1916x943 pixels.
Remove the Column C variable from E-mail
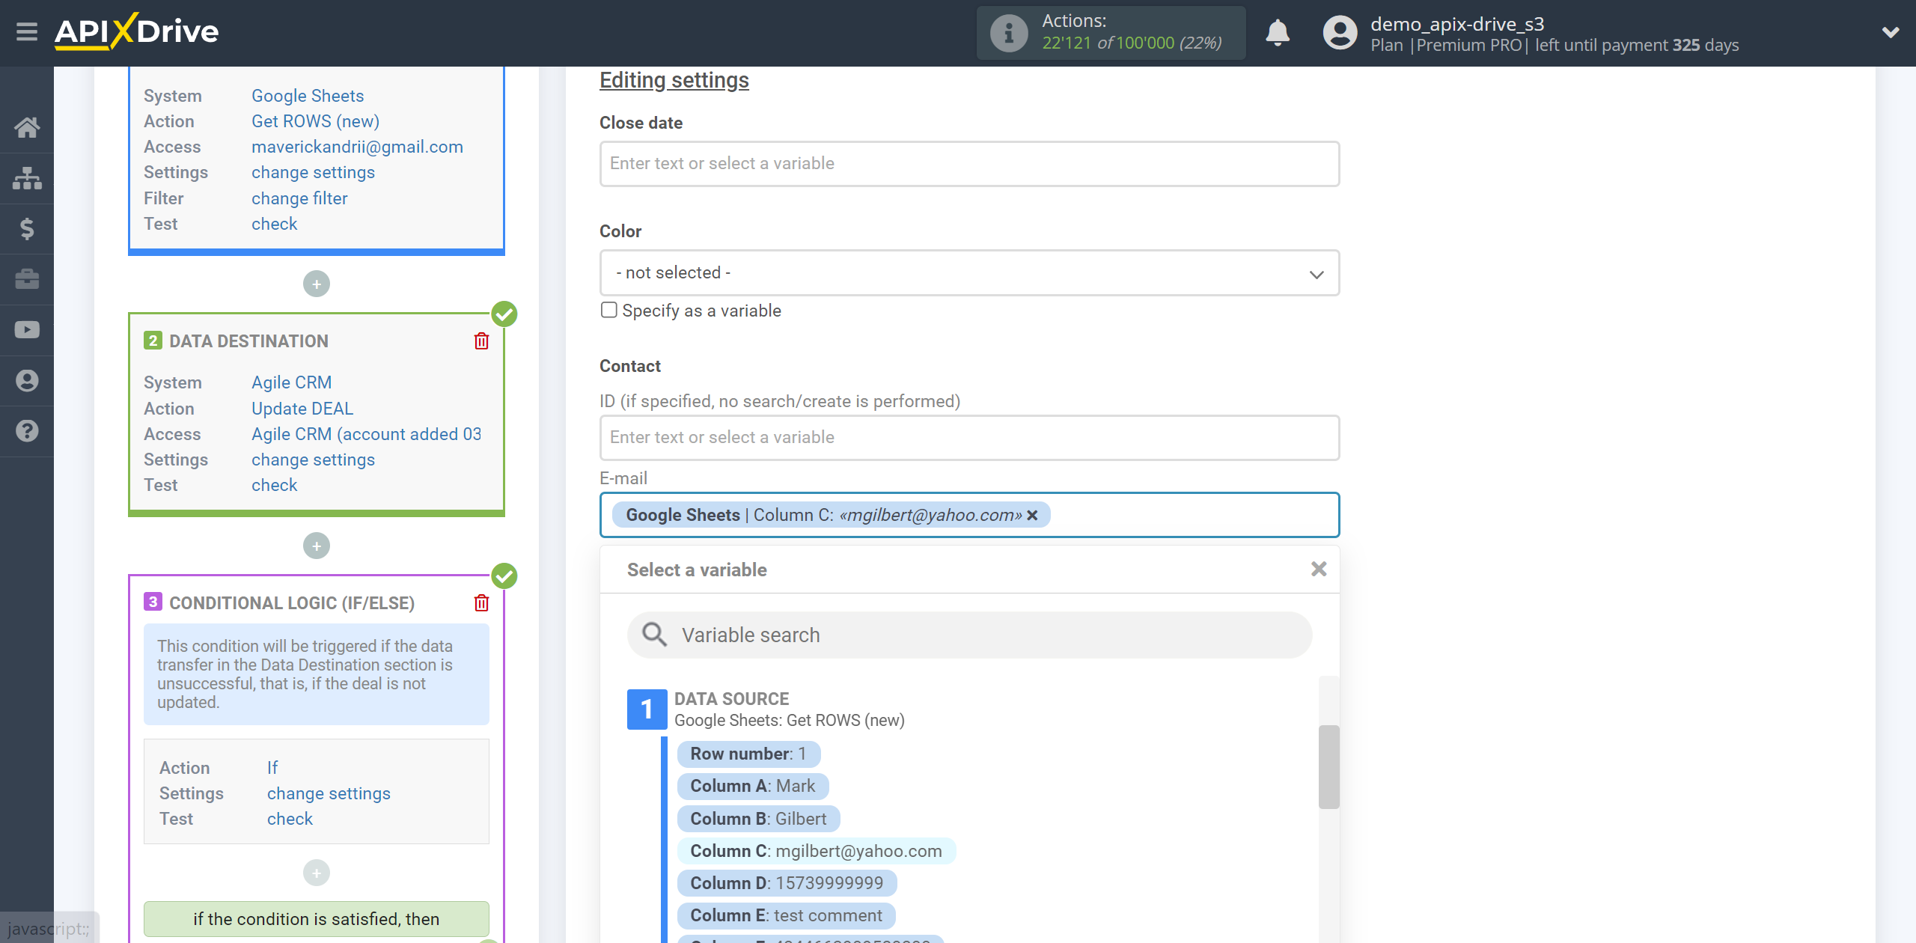click(x=1032, y=515)
